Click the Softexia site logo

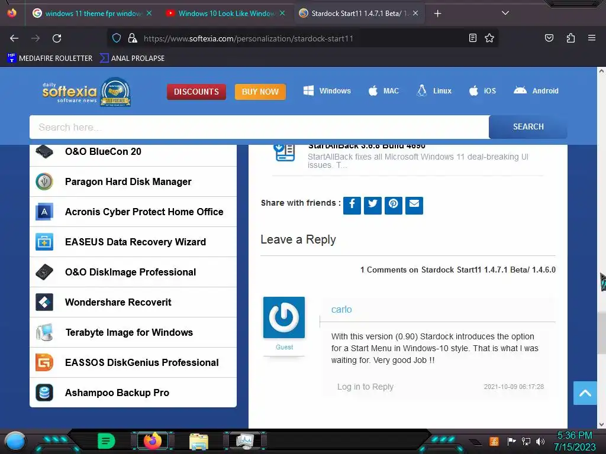click(86, 92)
